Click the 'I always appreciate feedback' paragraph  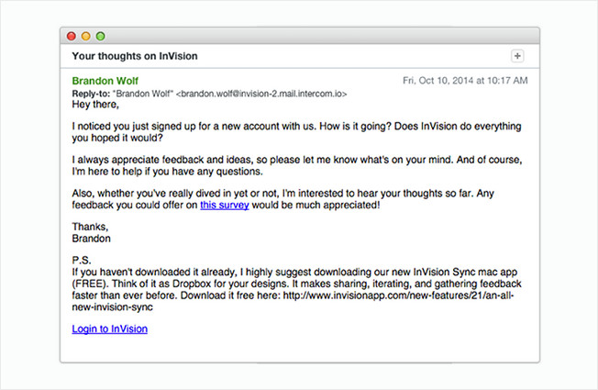point(297,165)
